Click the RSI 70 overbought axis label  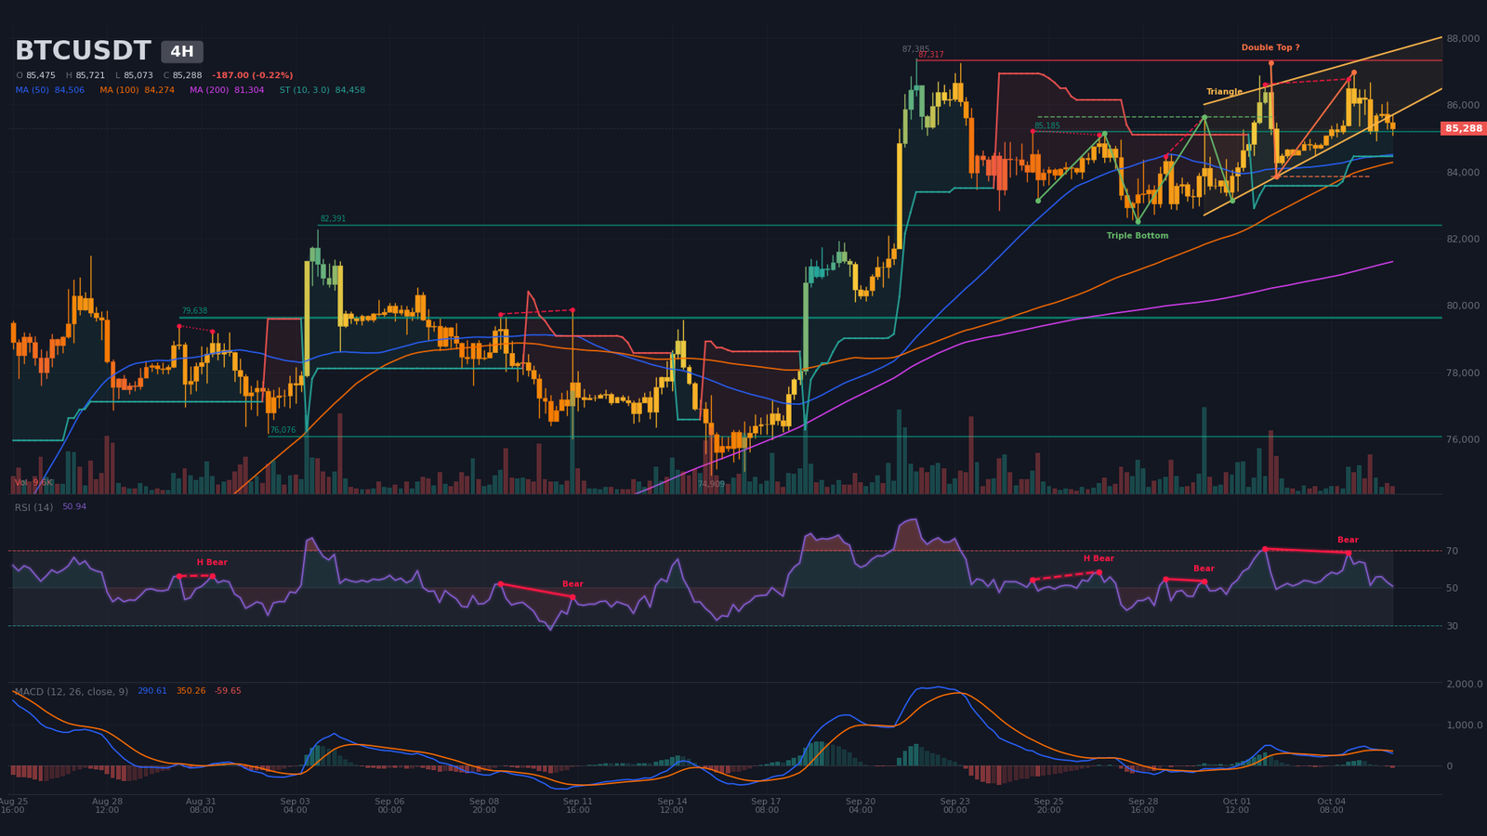[1452, 552]
